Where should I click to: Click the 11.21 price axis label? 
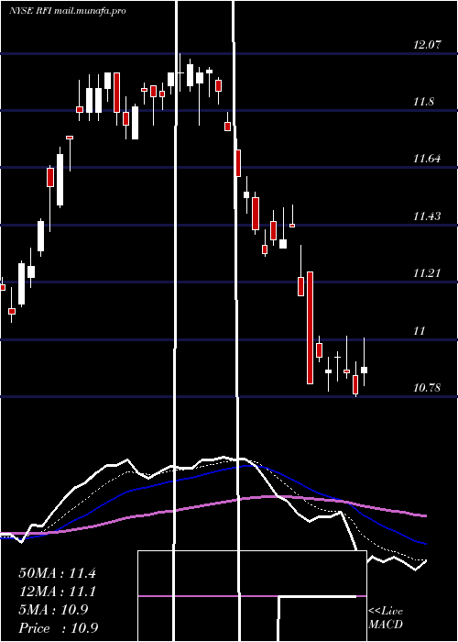427,273
